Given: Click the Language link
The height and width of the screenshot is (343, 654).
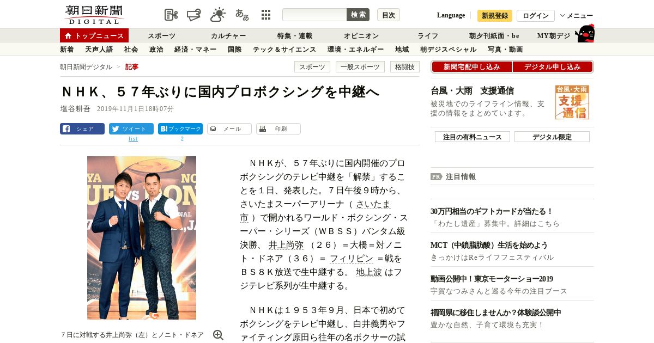Looking at the screenshot, I should 451,15.
